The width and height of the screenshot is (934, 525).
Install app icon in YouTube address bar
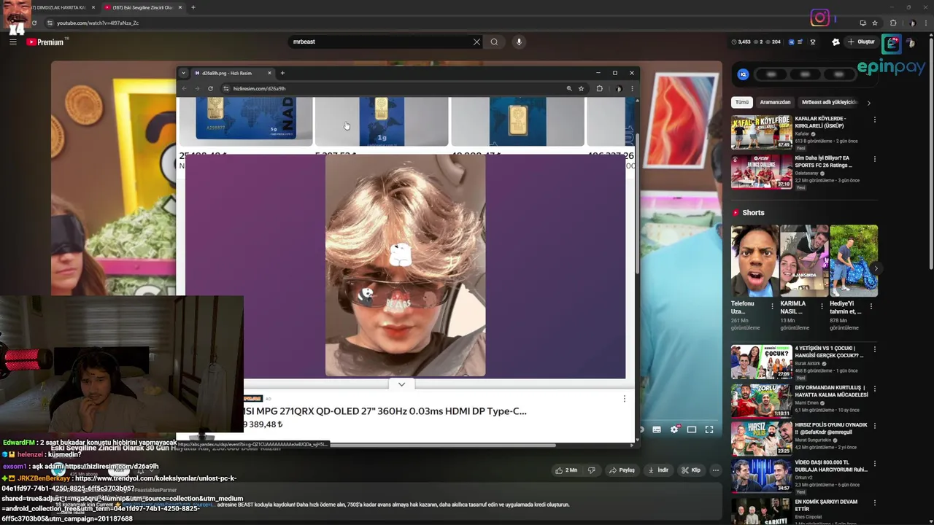863,23
